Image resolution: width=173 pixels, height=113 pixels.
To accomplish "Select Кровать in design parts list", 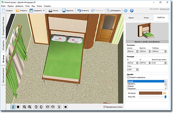I will [146, 84].
